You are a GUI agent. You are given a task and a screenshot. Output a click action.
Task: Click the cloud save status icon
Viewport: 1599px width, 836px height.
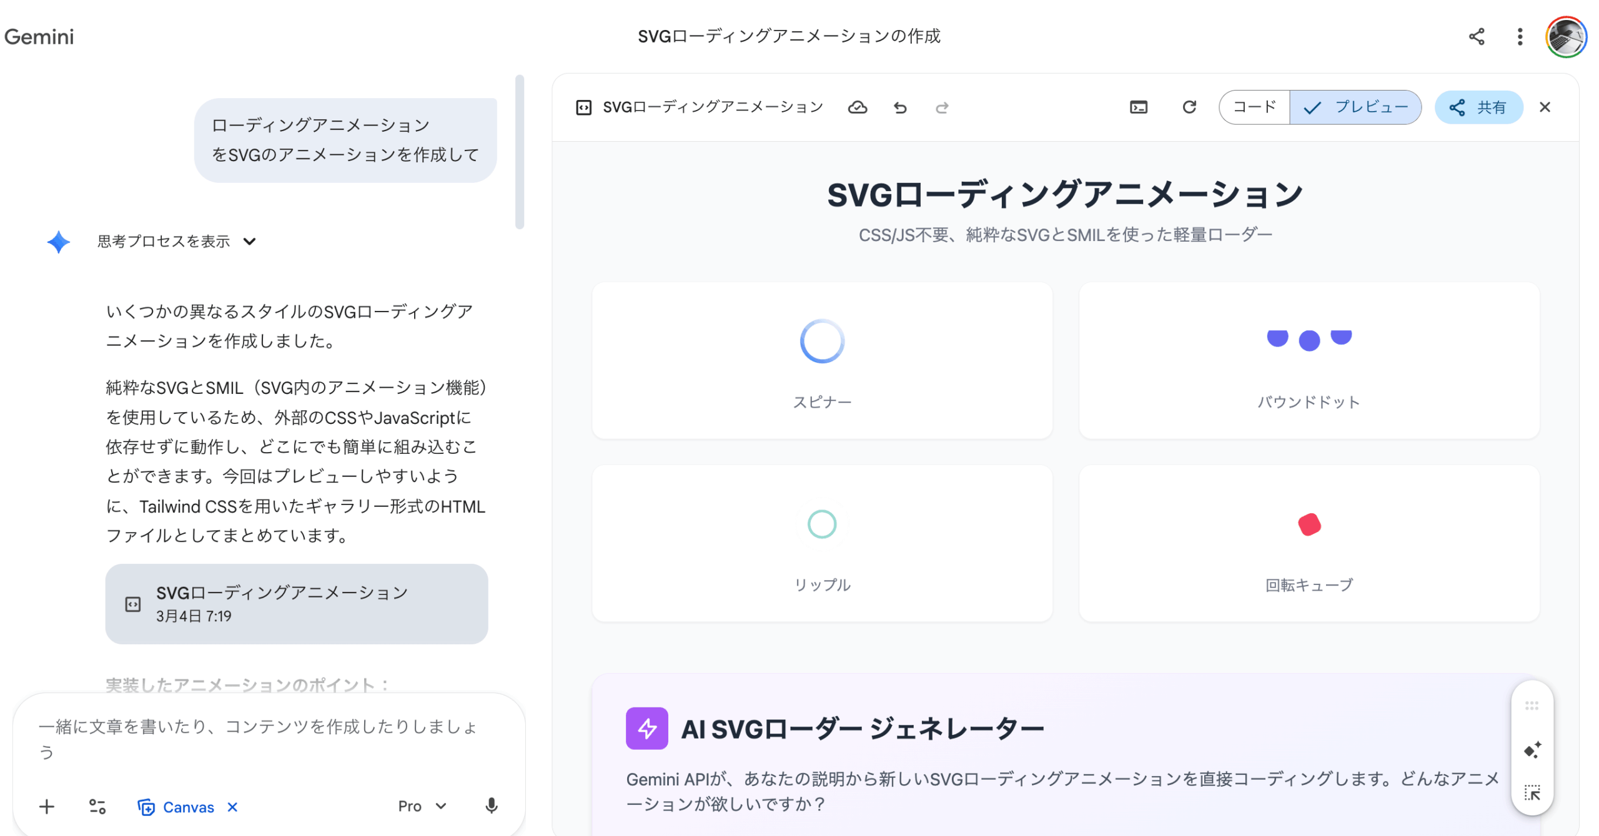pos(857,107)
